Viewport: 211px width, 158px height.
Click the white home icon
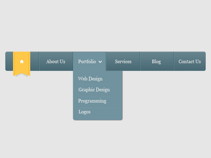coord(22,61)
